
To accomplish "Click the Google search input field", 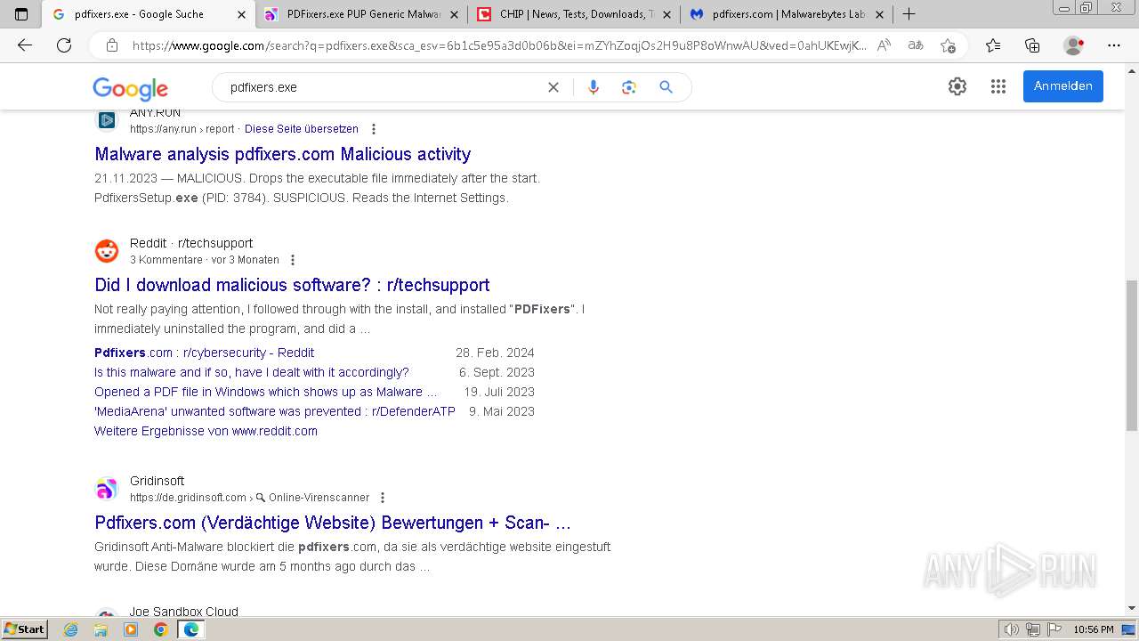I will 383,87.
